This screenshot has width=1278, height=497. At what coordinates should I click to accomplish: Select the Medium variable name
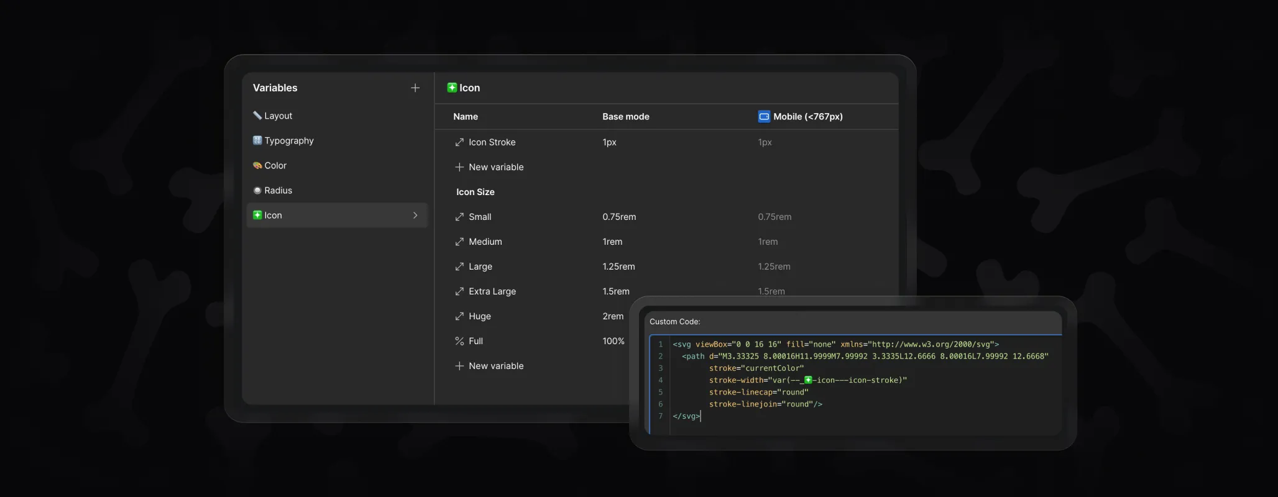485,242
